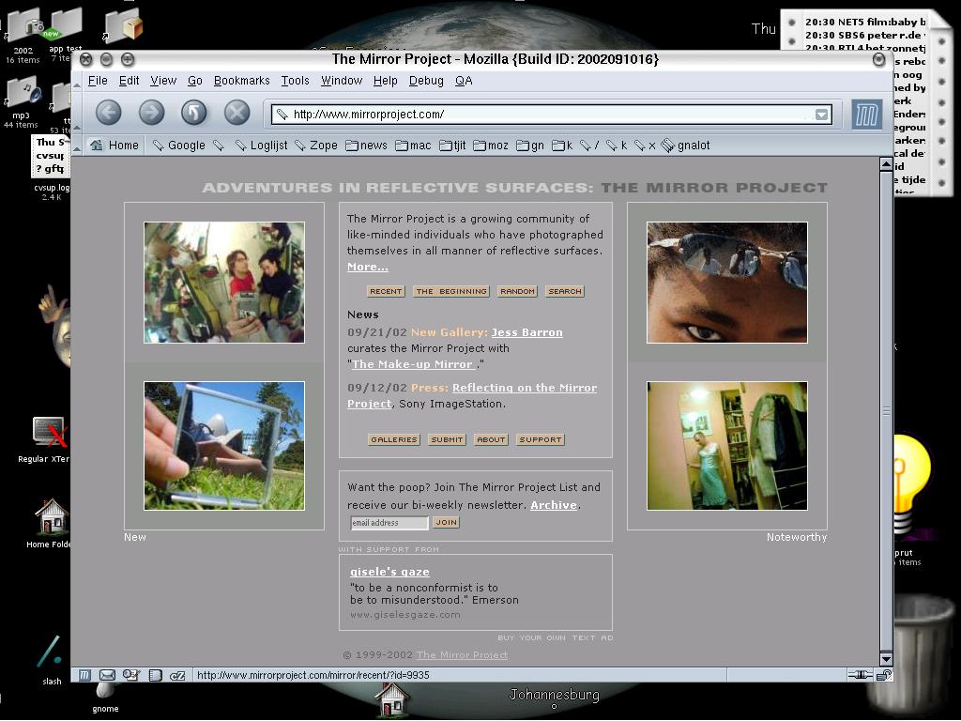Image resolution: width=961 pixels, height=721 pixels.
Task: Open the 'mp3' folder on the desktop
Action: click(22, 101)
